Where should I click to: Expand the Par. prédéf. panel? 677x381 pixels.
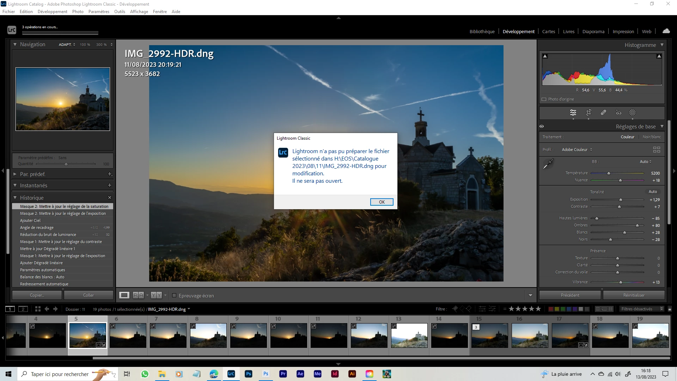point(15,174)
